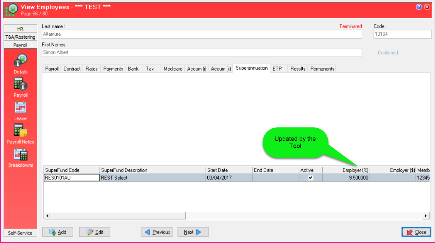
Task: Click the SuperFund Code cell RES0101AU
Action: 72,177
